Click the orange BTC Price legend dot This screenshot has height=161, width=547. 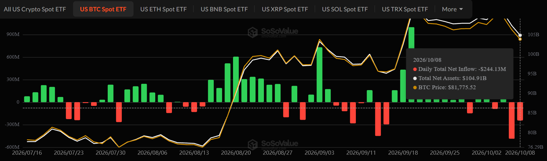[x=415, y=88]
